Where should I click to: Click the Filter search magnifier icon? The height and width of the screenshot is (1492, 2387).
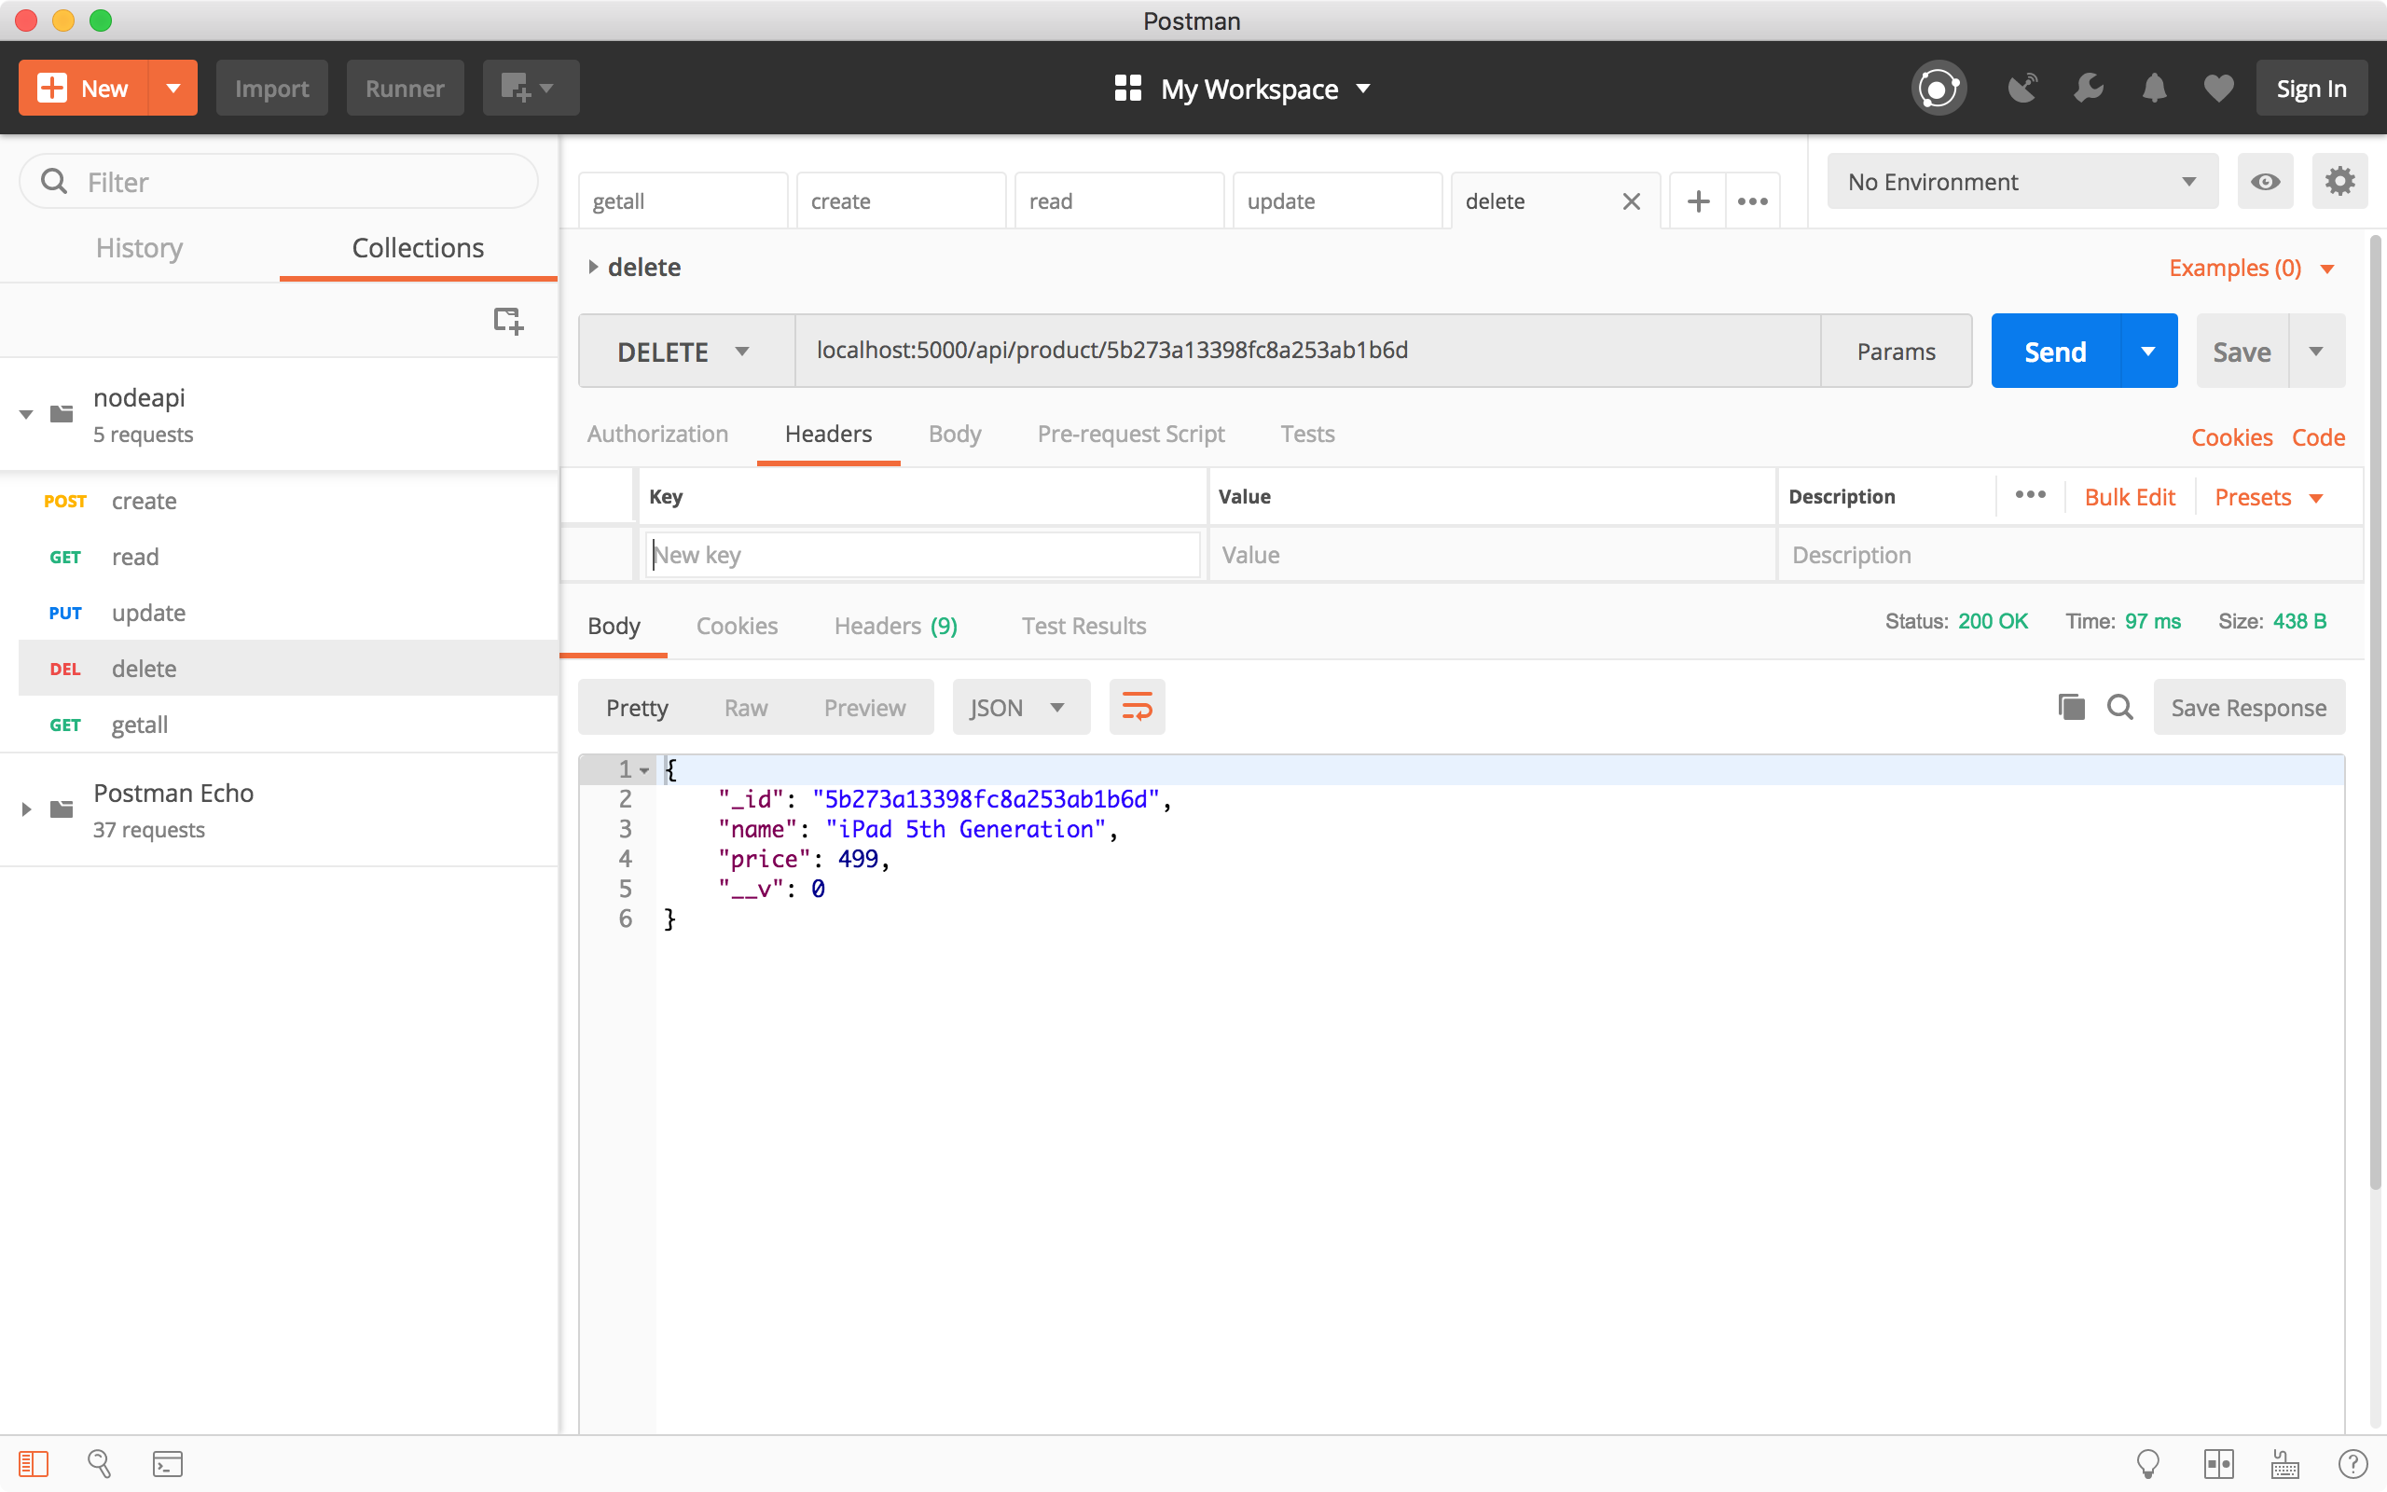click(54, 182)
